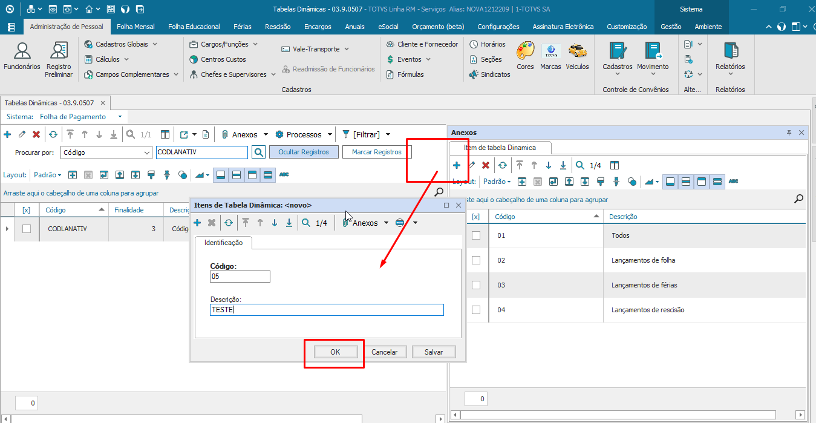Click the [x] column header in the Anexos grid

(x=476, y=216)
